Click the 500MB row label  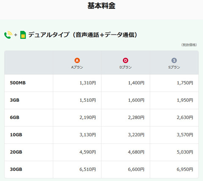18,83
